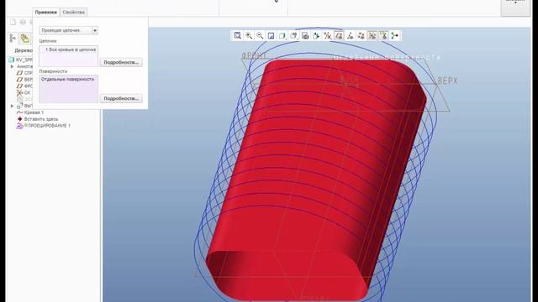Switch to the Свойства tab

pyautogui.click(x=73, y=12)
